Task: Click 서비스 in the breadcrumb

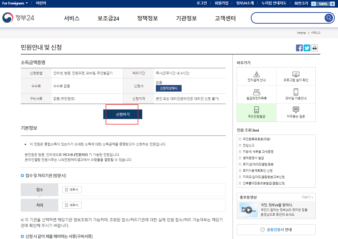Action: click(x=316, y=33)
